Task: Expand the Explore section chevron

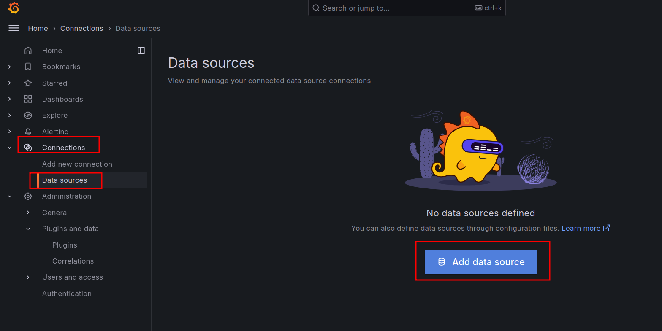Action: [10, 115]
